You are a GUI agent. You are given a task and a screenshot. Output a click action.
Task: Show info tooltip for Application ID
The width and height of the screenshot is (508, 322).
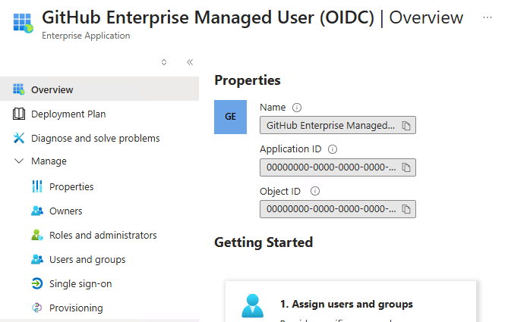pos(333,149)
